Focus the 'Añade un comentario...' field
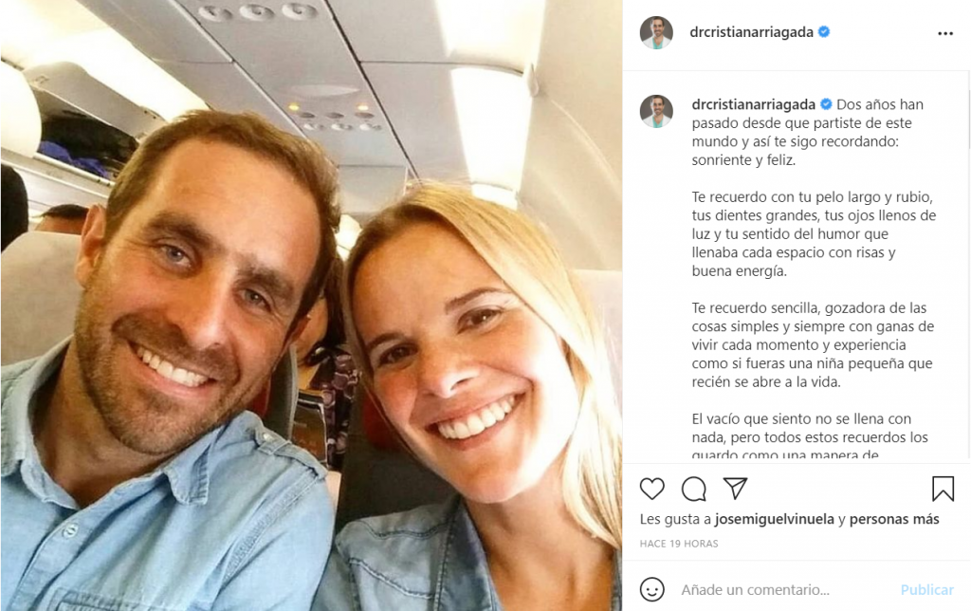Image resolution: width=971 pixels, height=611 pixels. (756, 590)
